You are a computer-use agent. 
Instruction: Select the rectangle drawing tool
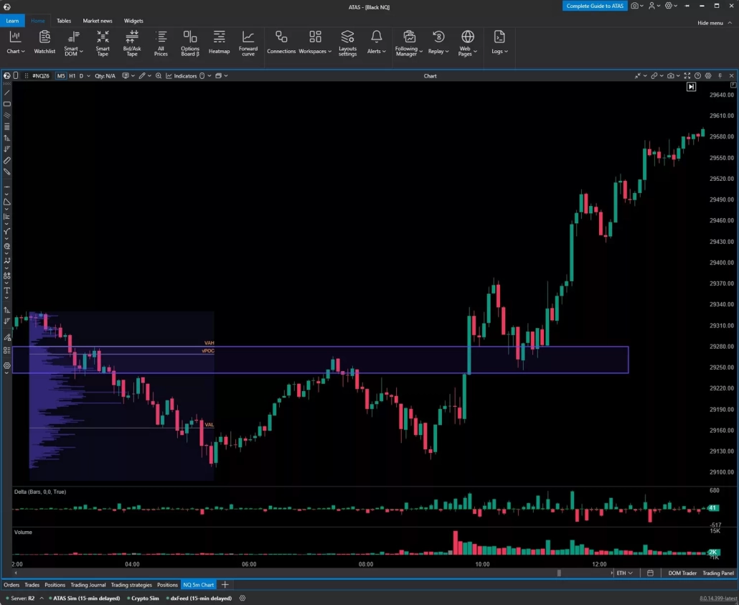point(7,104)
